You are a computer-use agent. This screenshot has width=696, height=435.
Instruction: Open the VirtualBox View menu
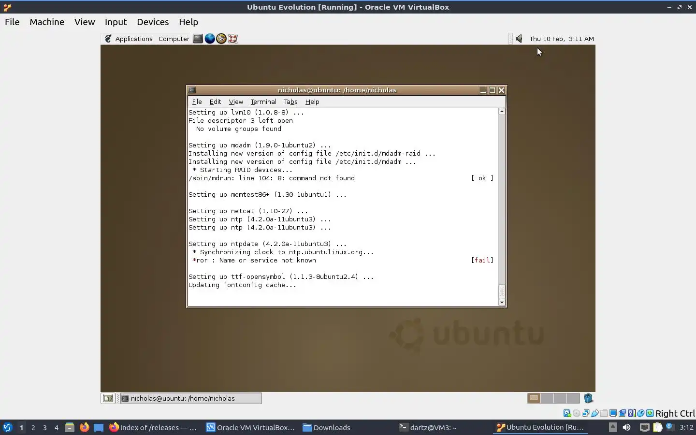(85, 22)
